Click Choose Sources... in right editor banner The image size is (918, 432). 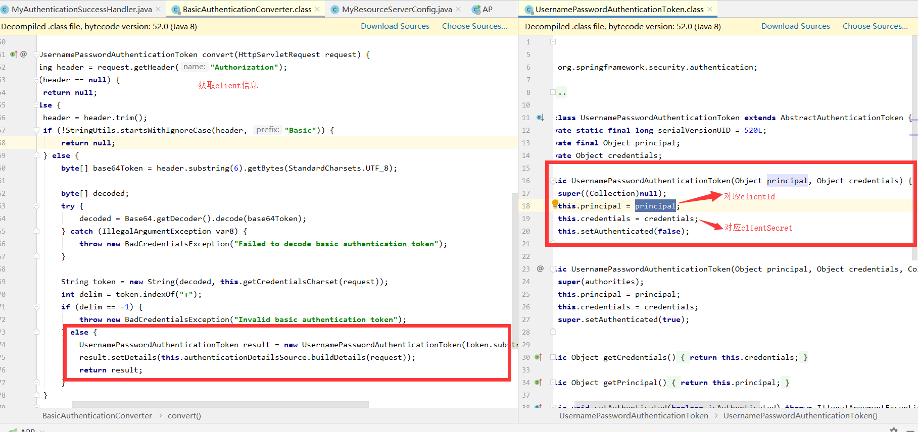pyautogui.click(x=875, y=26)
